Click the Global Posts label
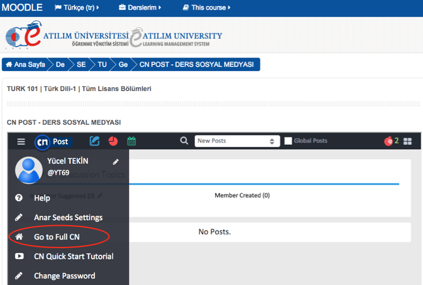Screen dimensions: 423x285 pyautogui.click(x=311, y=141)
